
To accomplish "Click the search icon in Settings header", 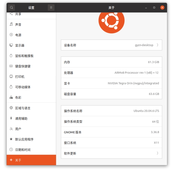I will point(11,7).
